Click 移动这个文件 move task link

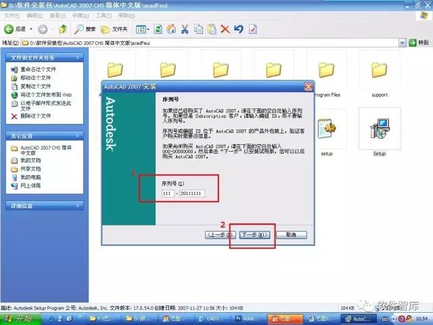point(36,78)
